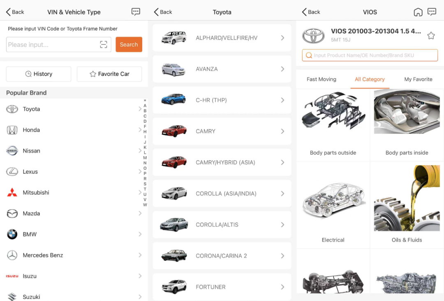This screenshot has height=301, width=444.
Task: Select COROLLA (ASIA/INDIA) model label
Action: [226, 194]
